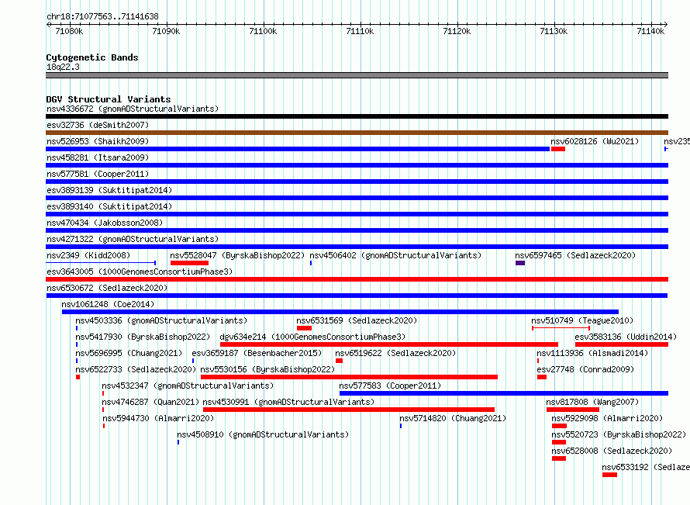The width and height of the screenshot is (690, 505).
Task: Select the red nsv6531569 variant bar
Action: click(304, 328)
